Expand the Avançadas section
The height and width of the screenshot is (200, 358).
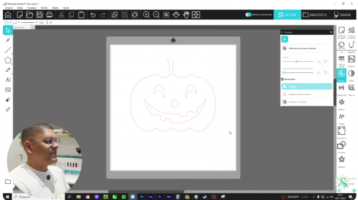click(x=283, y=79)
